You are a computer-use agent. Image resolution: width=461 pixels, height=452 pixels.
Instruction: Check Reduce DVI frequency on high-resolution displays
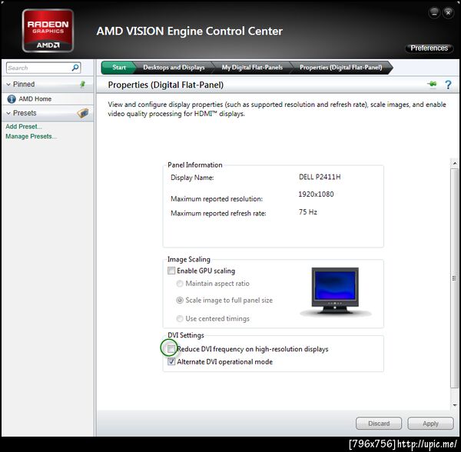tap(171, 349)
